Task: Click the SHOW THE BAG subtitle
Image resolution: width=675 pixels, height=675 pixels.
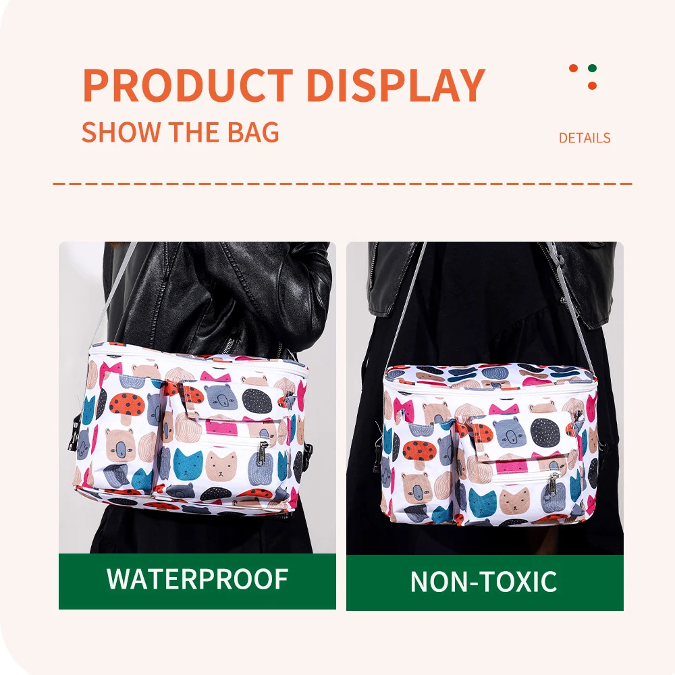Action: click(180, 132)
